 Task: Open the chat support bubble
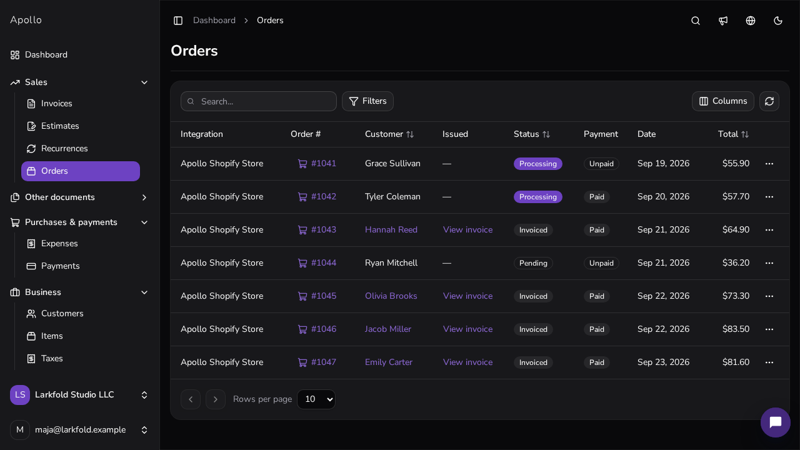coord(776,422)
